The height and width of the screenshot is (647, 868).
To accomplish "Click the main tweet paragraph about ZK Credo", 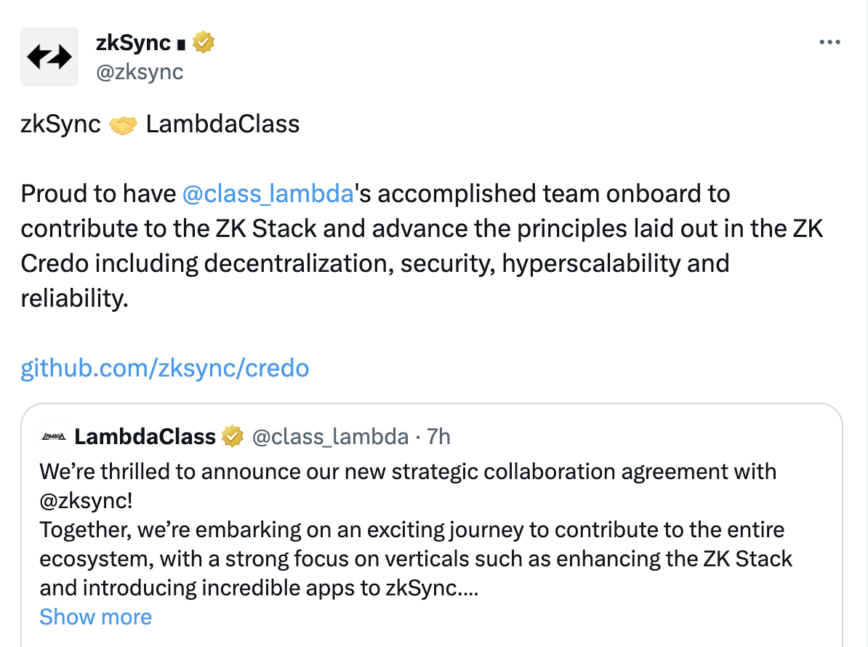I will pyautogui.click(x=422, y=246).
